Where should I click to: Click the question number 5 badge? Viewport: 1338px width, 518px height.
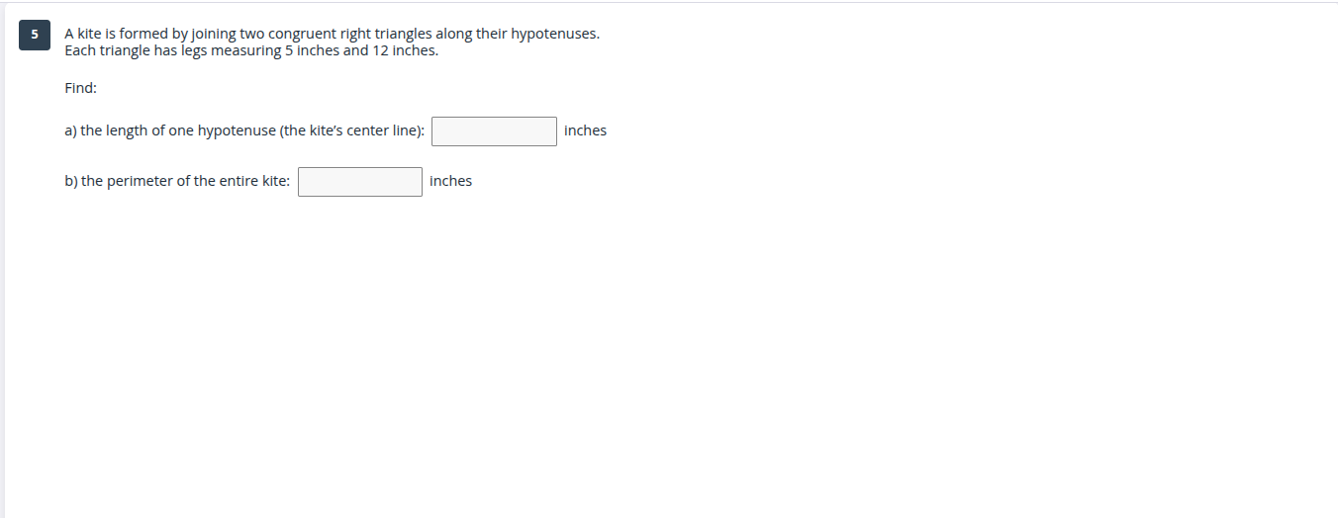(x=35, y=35)
